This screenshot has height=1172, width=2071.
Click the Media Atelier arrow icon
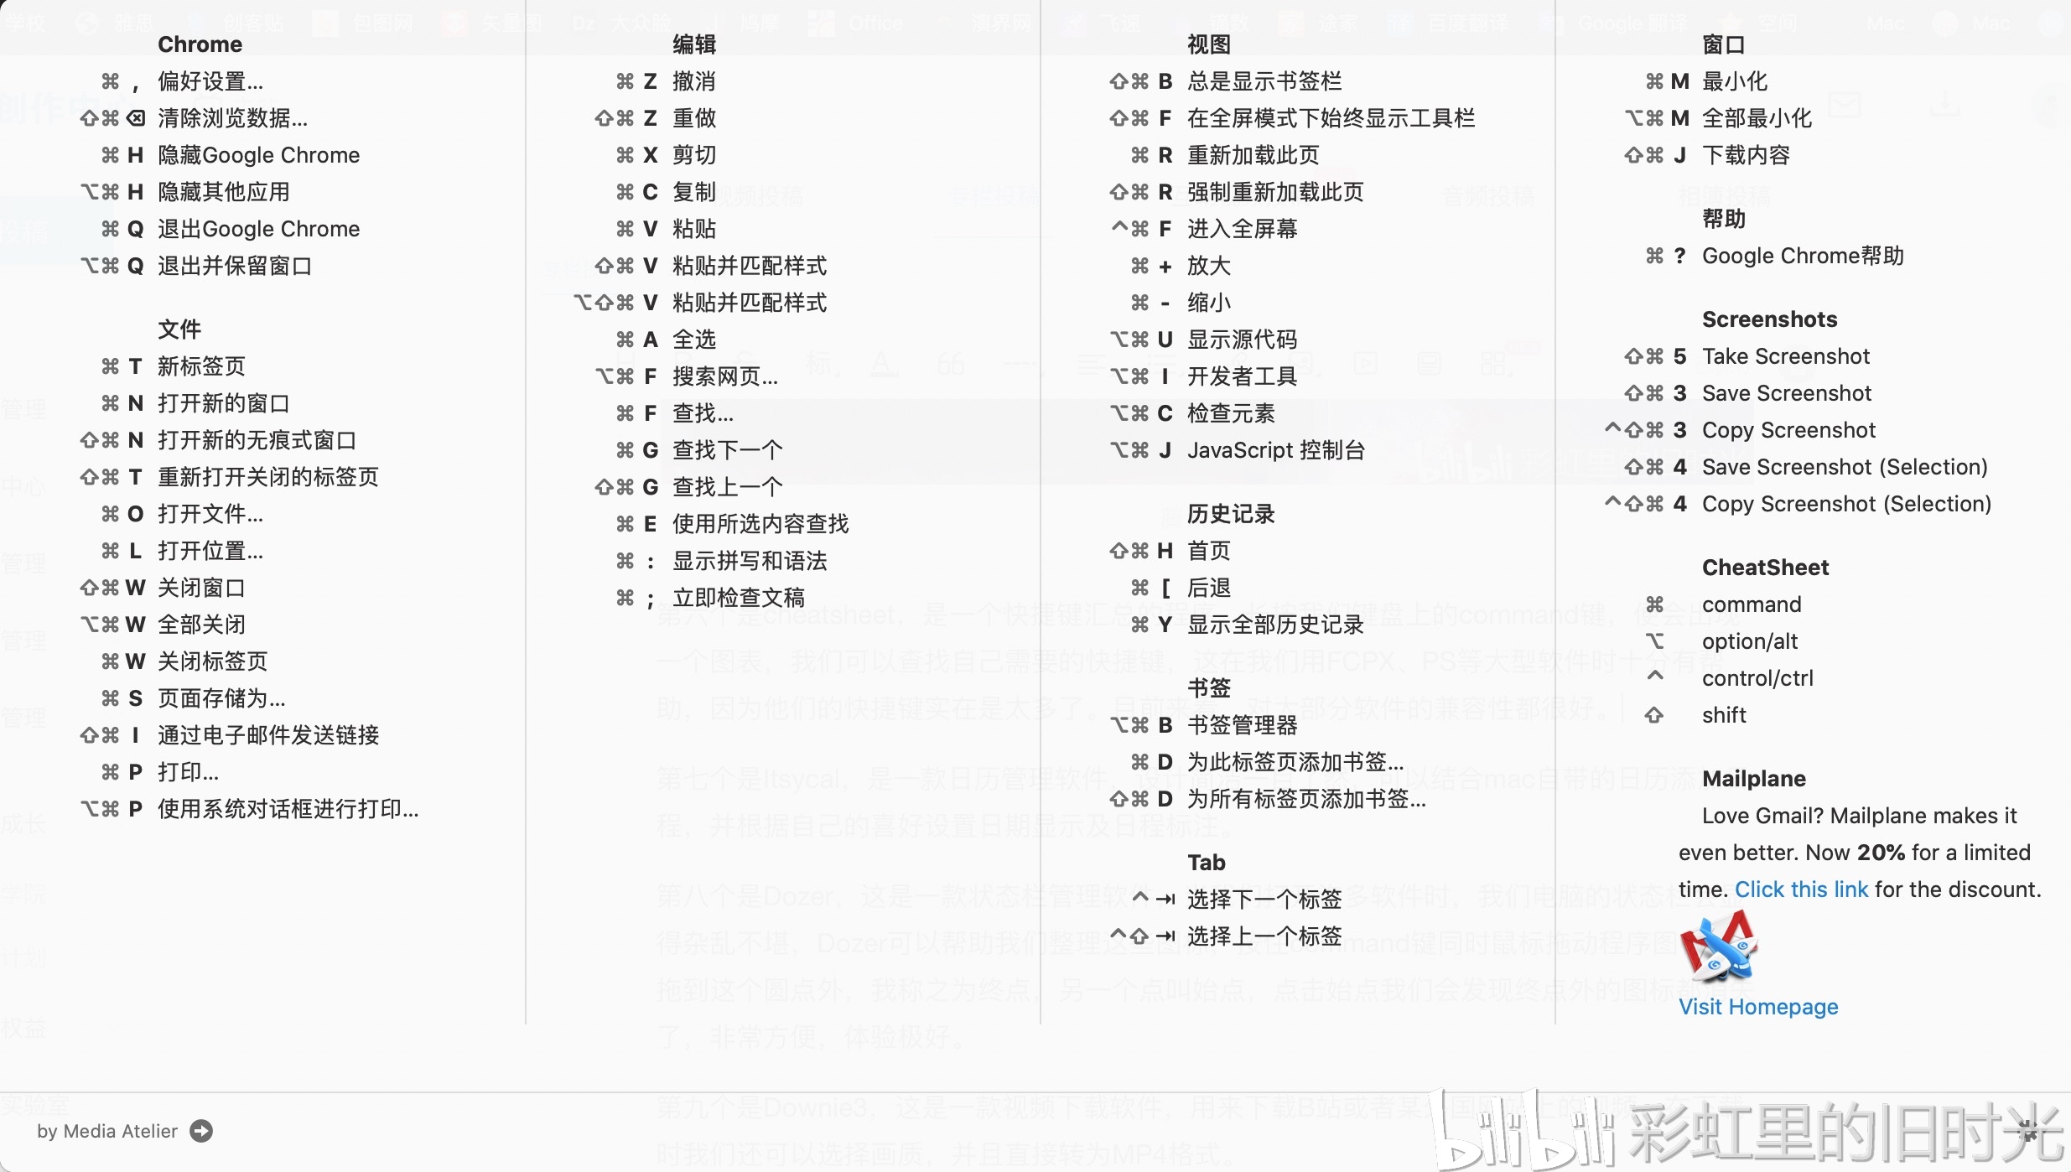204,1129
